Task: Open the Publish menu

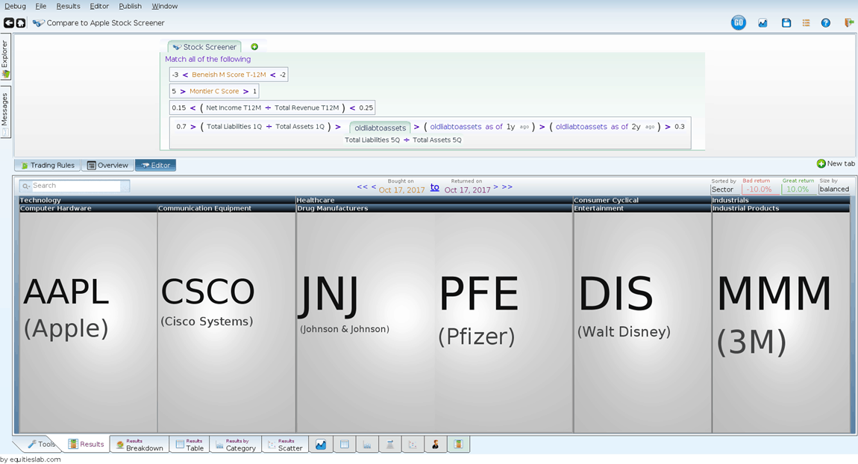Action: coord(131,6)
